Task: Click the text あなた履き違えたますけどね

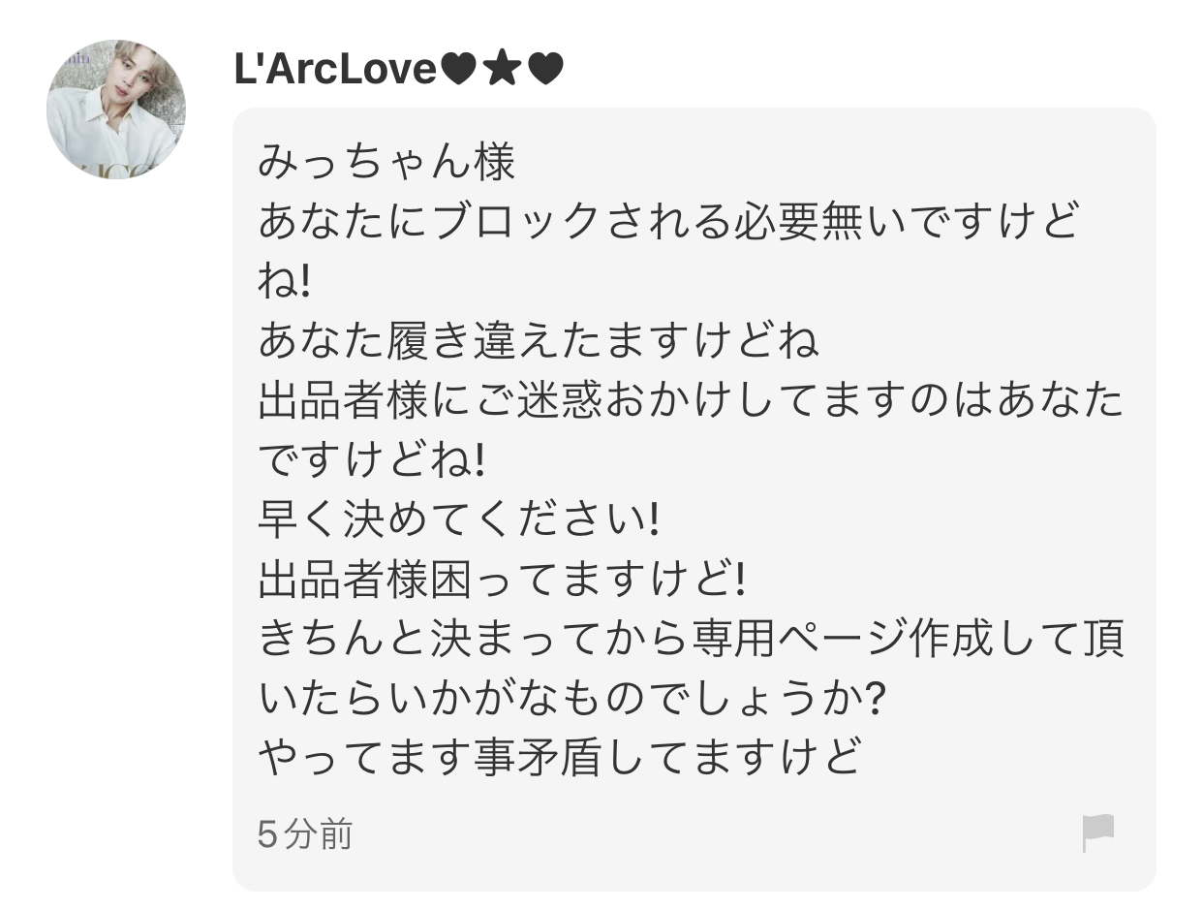Action: [x=539, y=341]
